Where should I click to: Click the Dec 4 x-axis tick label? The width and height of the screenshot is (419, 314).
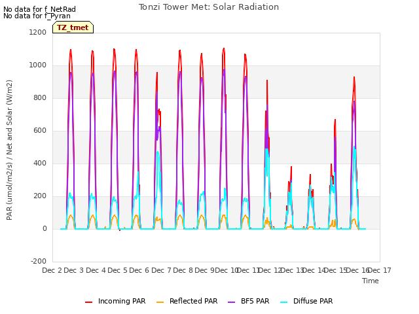coord(96,270)
